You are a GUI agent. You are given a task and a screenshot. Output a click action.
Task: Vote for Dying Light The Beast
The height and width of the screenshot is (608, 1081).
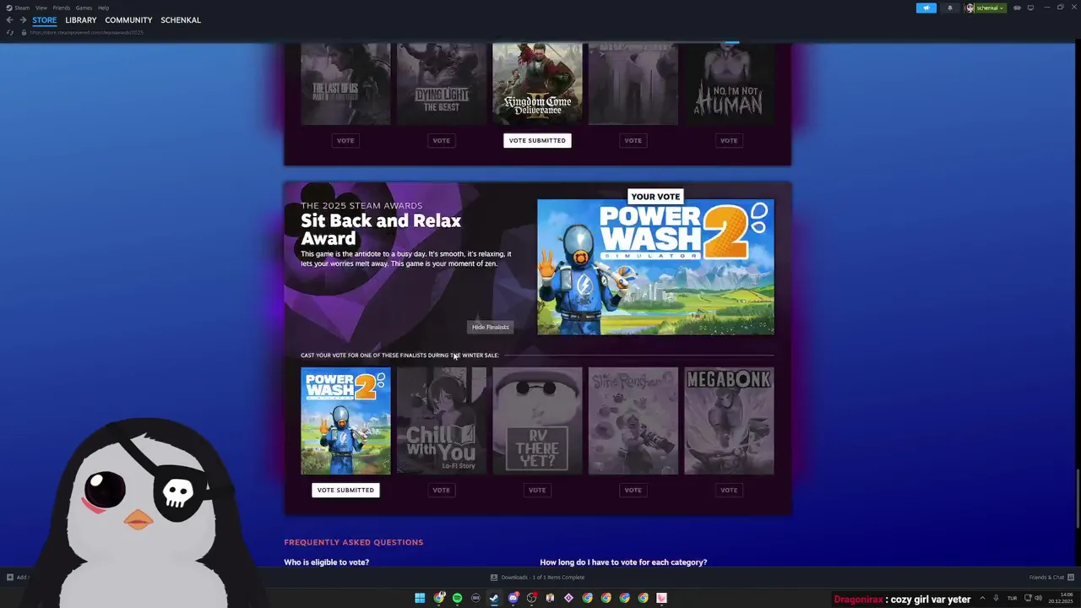(442, 140)
